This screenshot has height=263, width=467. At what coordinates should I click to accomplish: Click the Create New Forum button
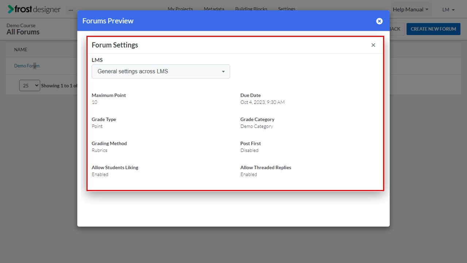[x=433, y=29]
